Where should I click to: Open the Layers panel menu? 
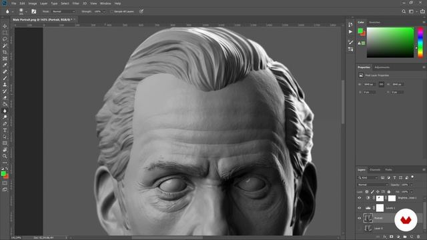424,169
